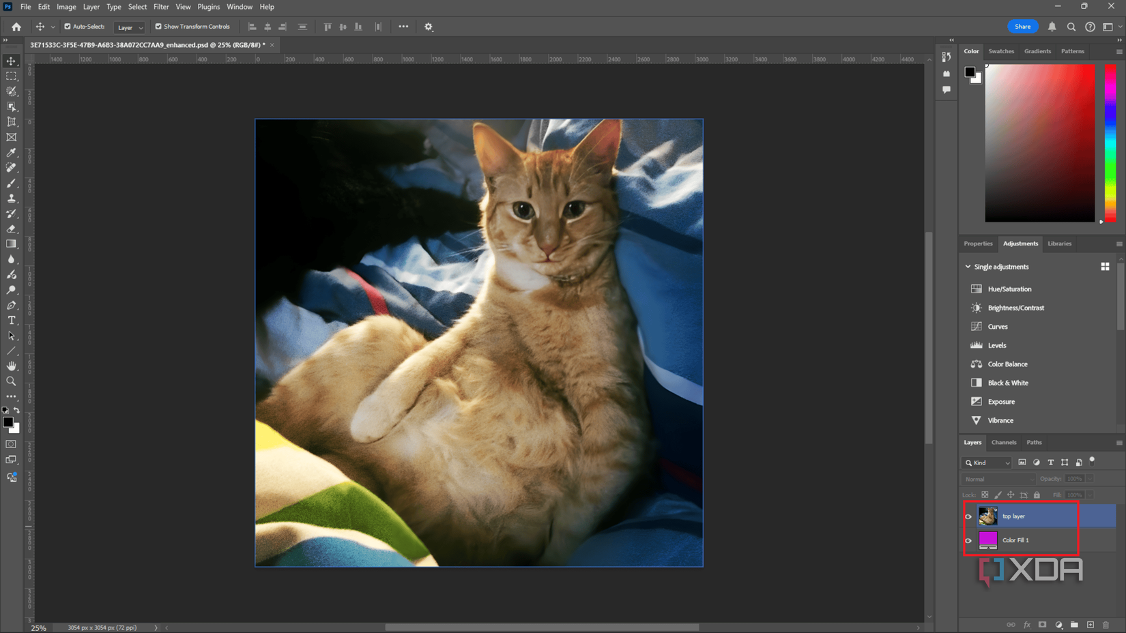
Task: Select the Eyedropper tool
Action: coord(12,153)
